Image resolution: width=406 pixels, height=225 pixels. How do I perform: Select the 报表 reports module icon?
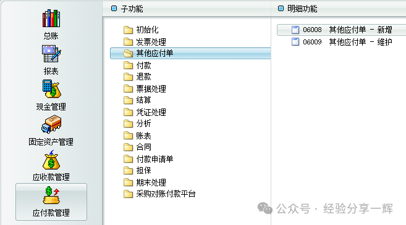click(51, 54)
